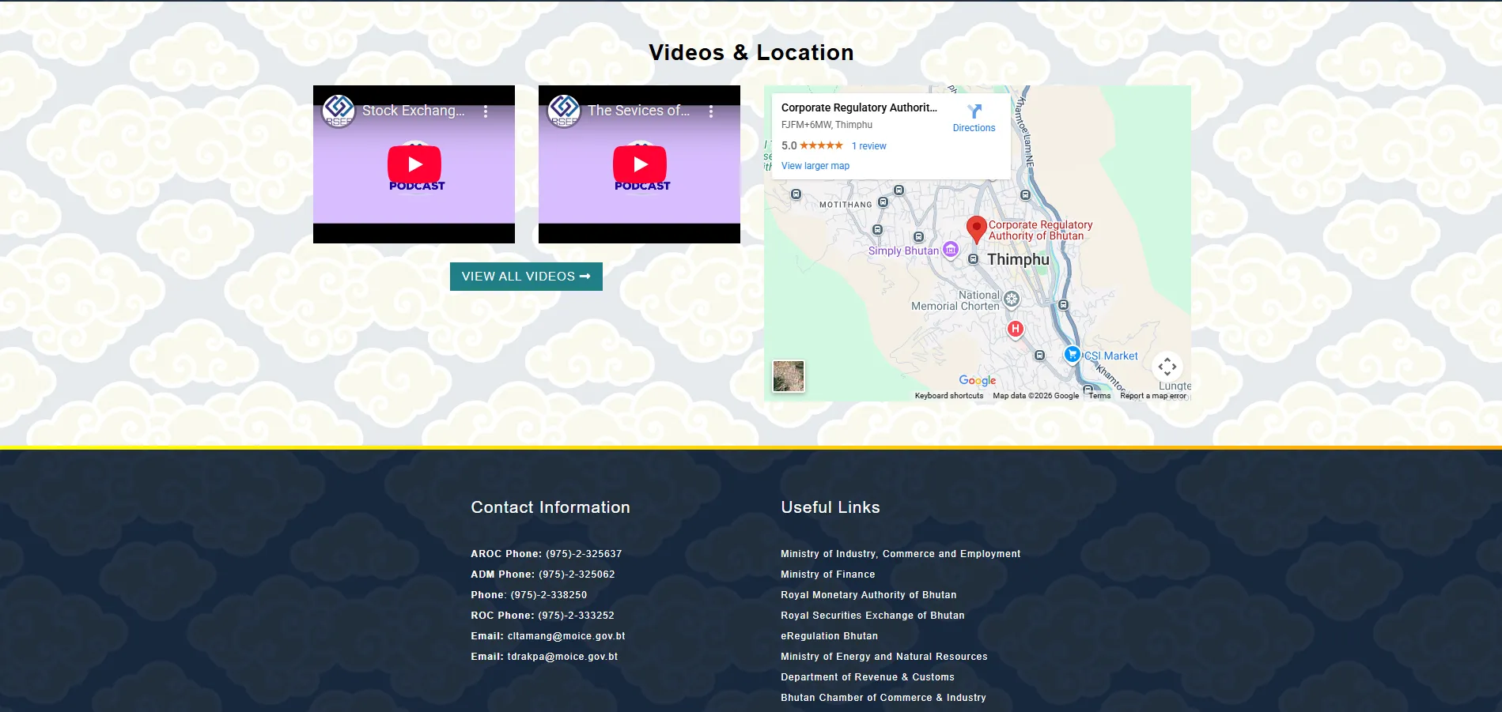Select the CSI Market shopping marker
Screen dimensions: 1502x712
click(1072, 355)
